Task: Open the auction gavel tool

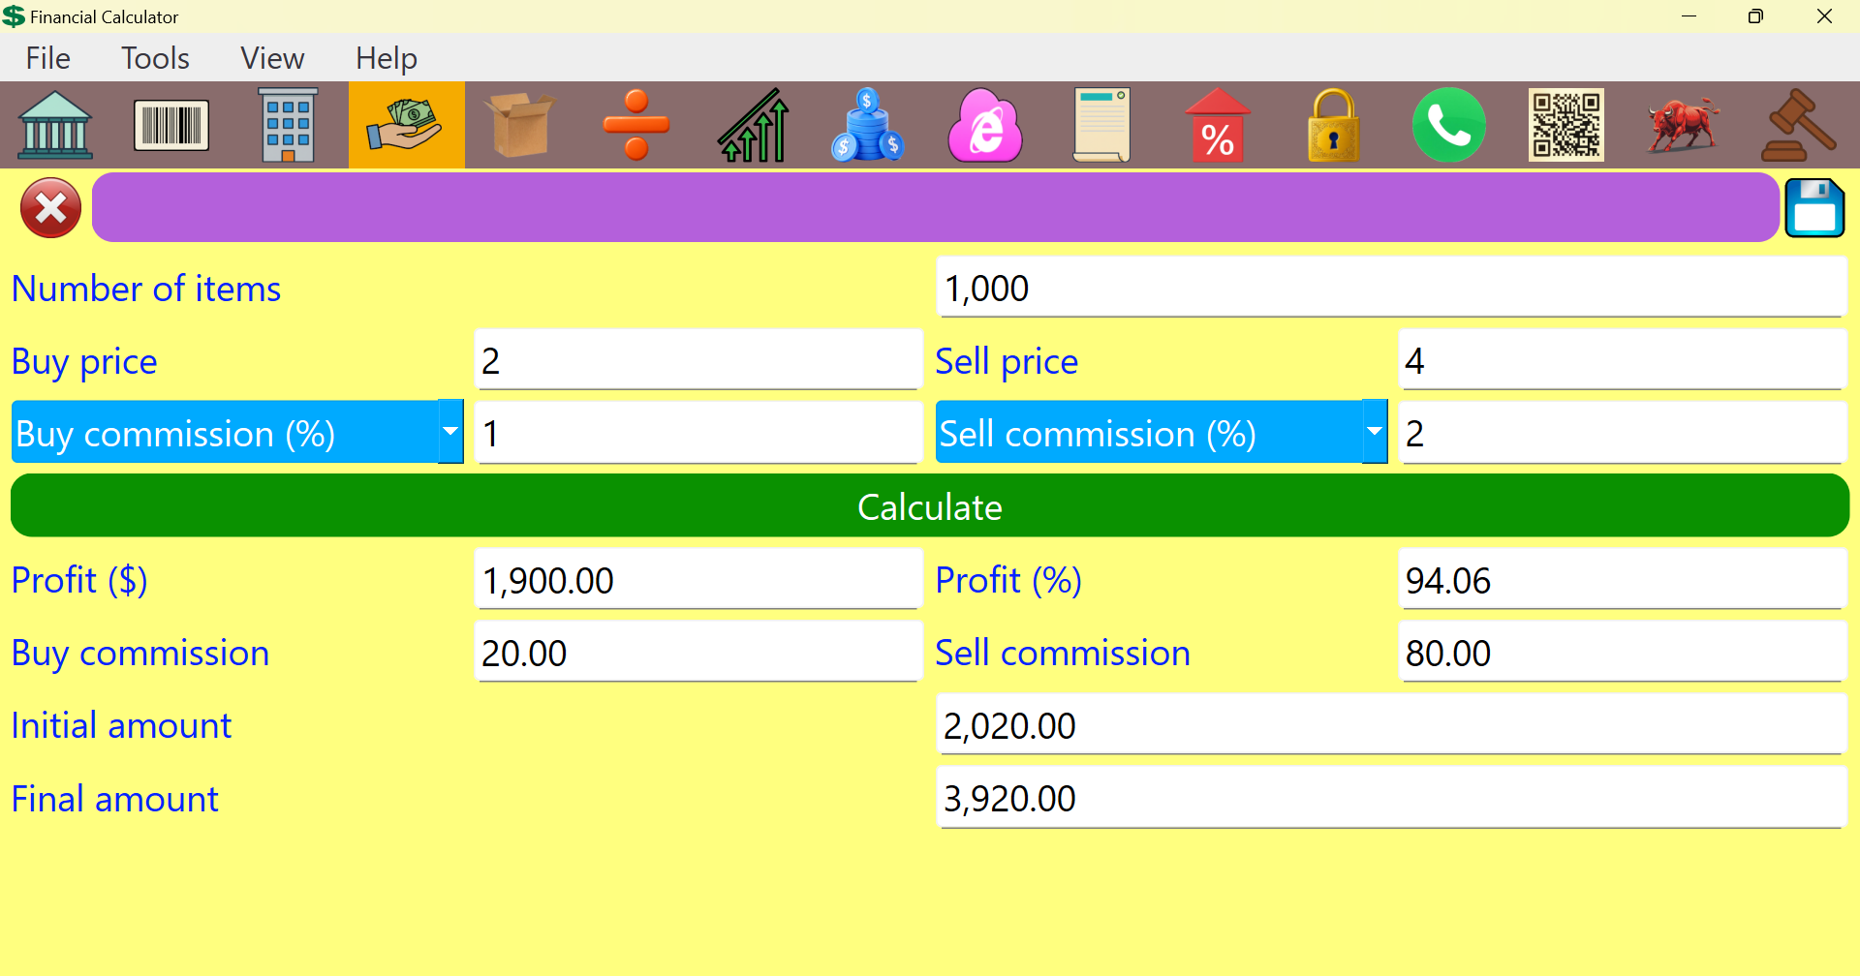Action: tap(1798, 124)
